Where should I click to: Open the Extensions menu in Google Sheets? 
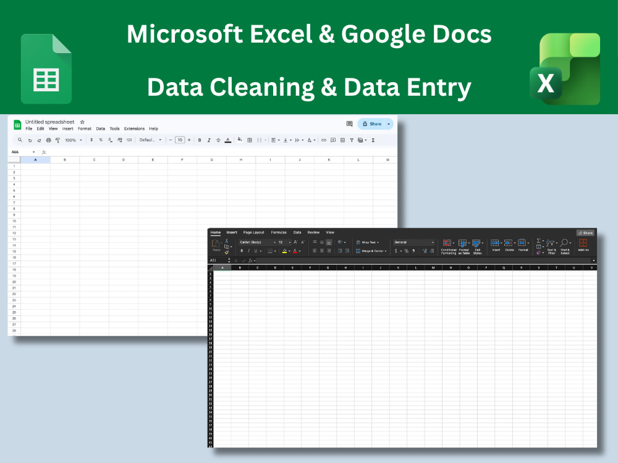point(134,129)
